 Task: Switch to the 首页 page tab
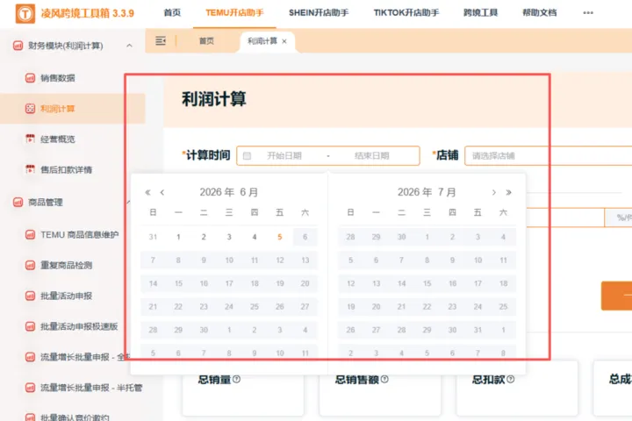click(x=206, y=41)
